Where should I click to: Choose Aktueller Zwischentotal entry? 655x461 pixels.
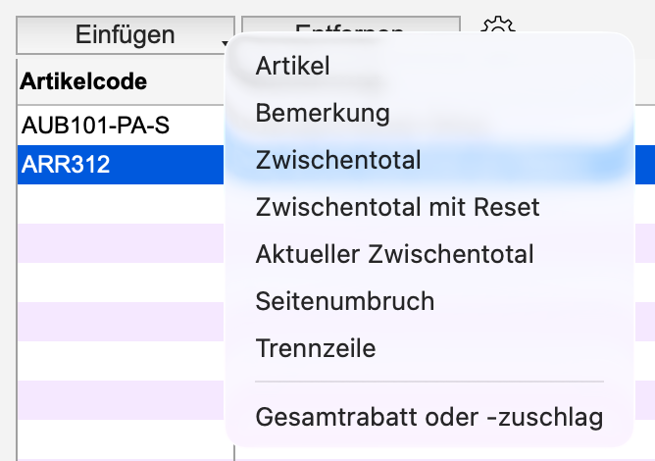[394, 254]
